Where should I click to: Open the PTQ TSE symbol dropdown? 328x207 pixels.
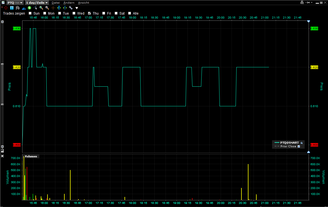15,3
